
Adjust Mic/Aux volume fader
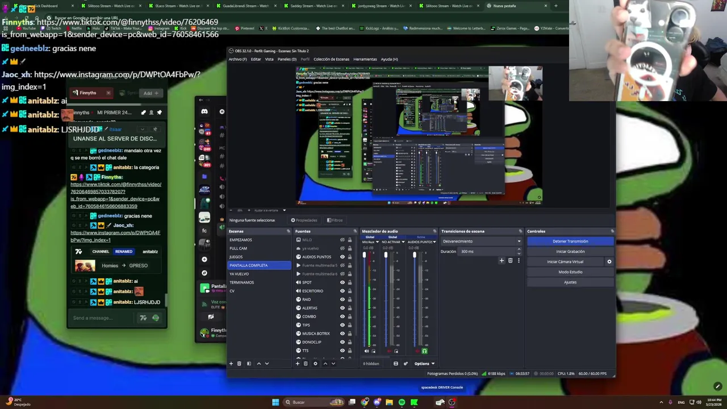365,256
